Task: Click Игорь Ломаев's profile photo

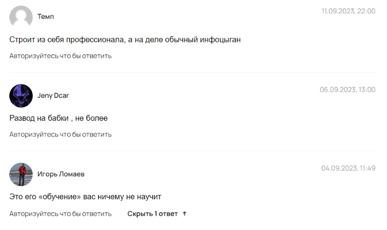Action: click(x=21, y=174)
